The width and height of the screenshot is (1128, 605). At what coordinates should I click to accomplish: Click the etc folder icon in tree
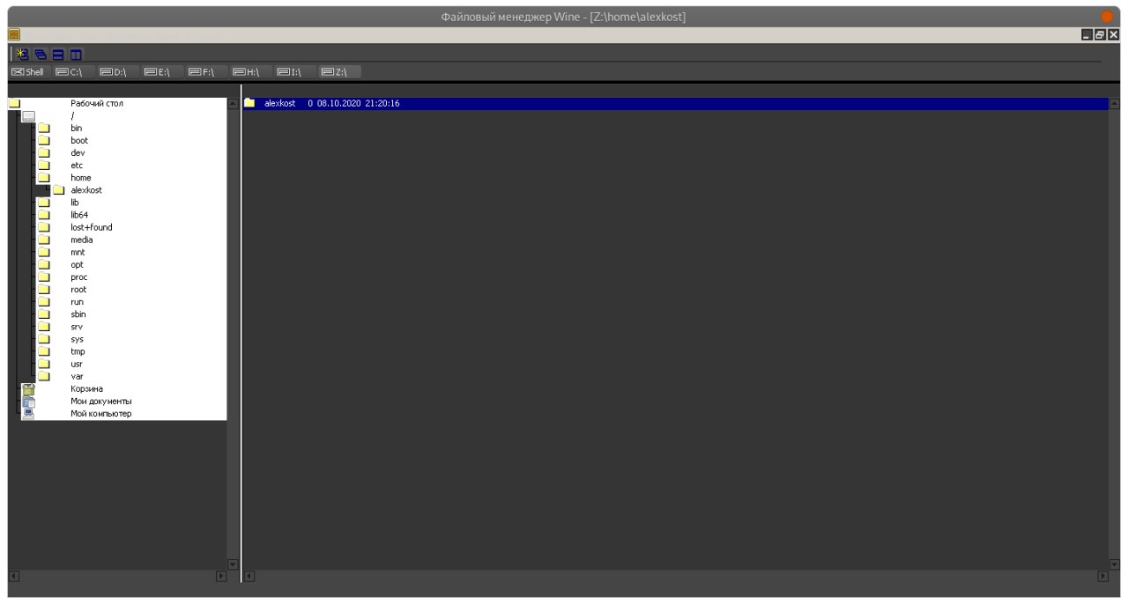pyautogui.click(x=43, y=165)
